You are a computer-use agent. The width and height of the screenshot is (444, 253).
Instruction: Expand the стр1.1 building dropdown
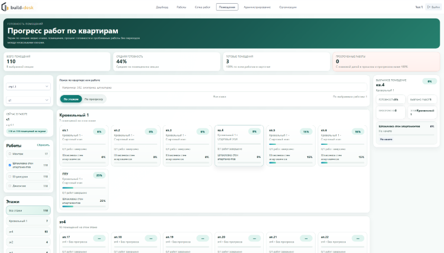pyautogui.click(x=29, y=87)
